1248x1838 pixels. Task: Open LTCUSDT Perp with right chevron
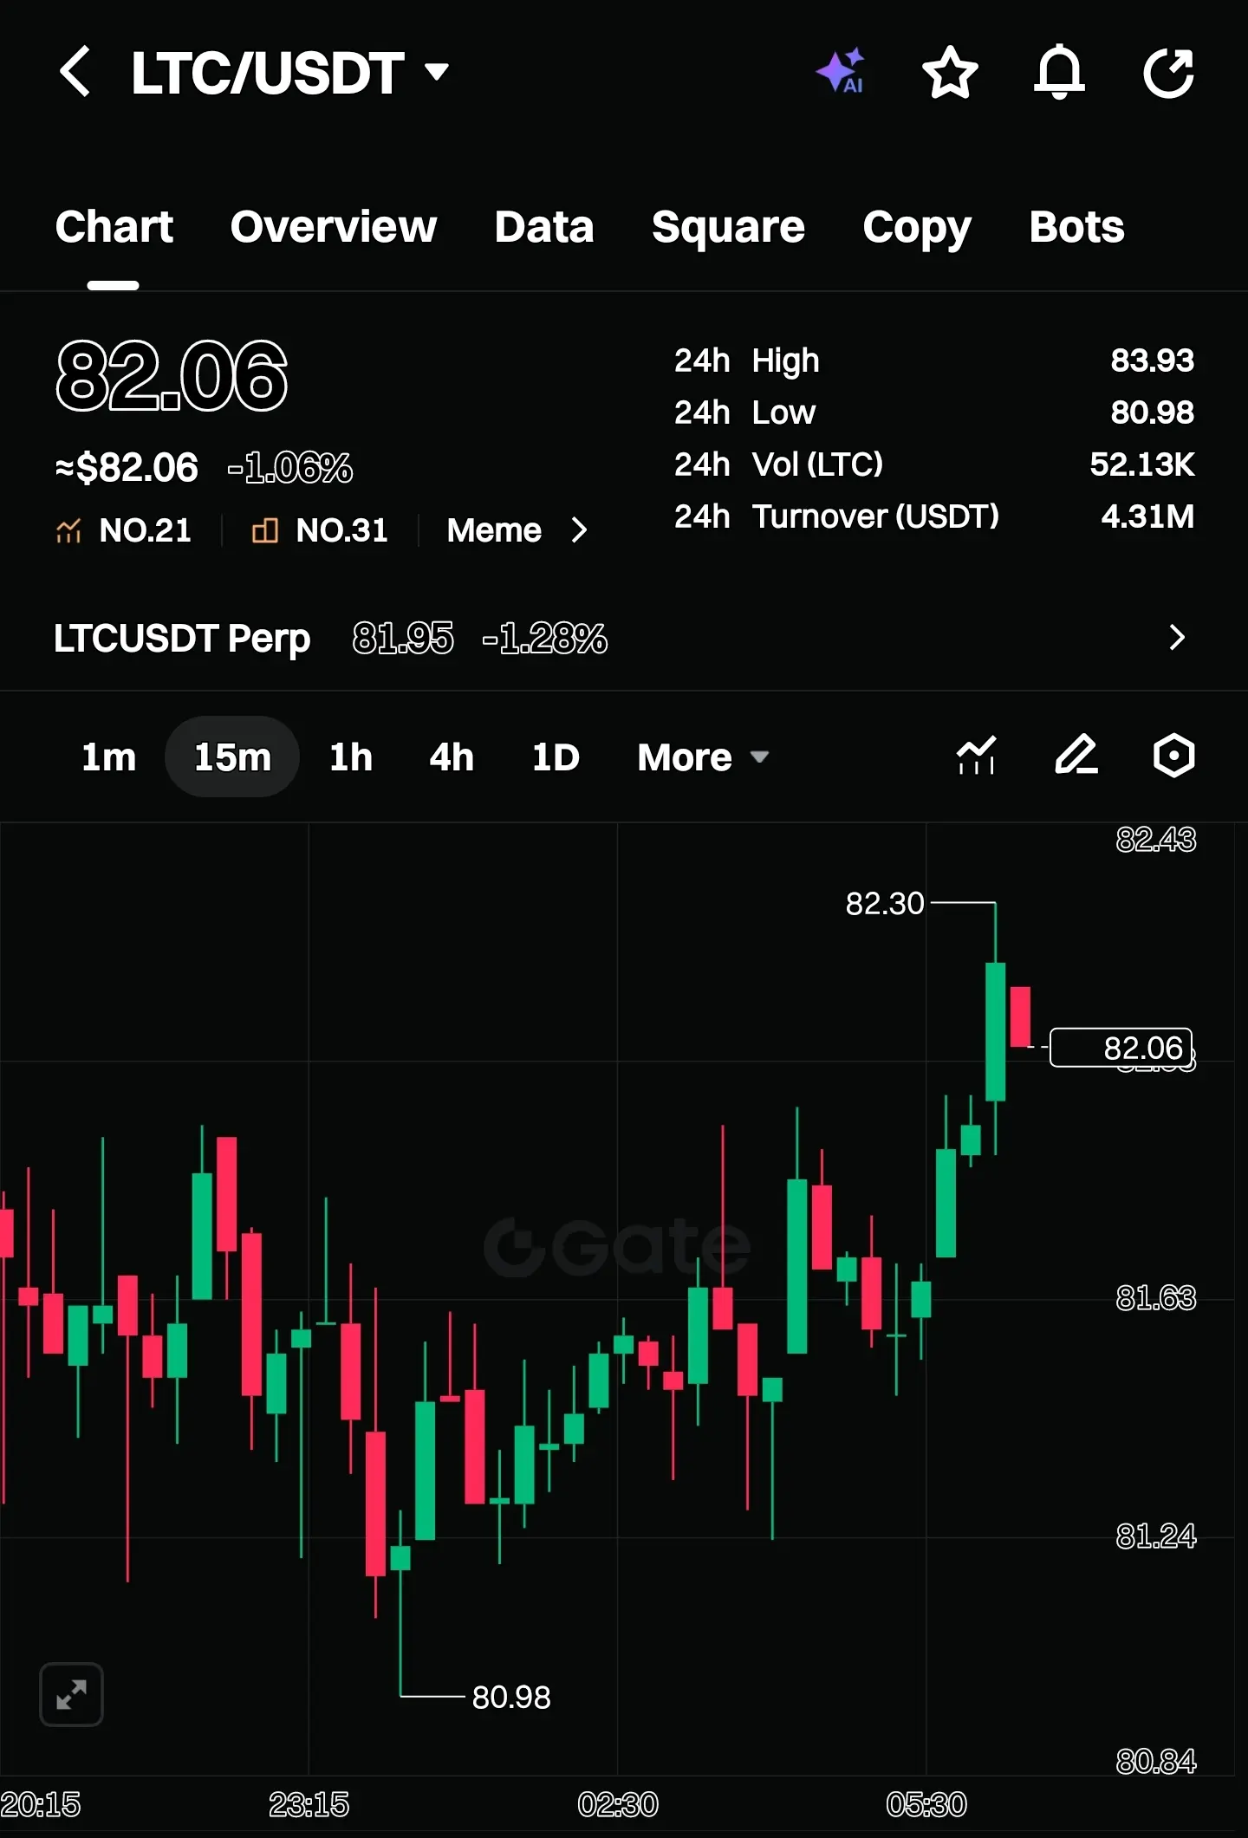pyautogui.click(x=1176, y=638)
